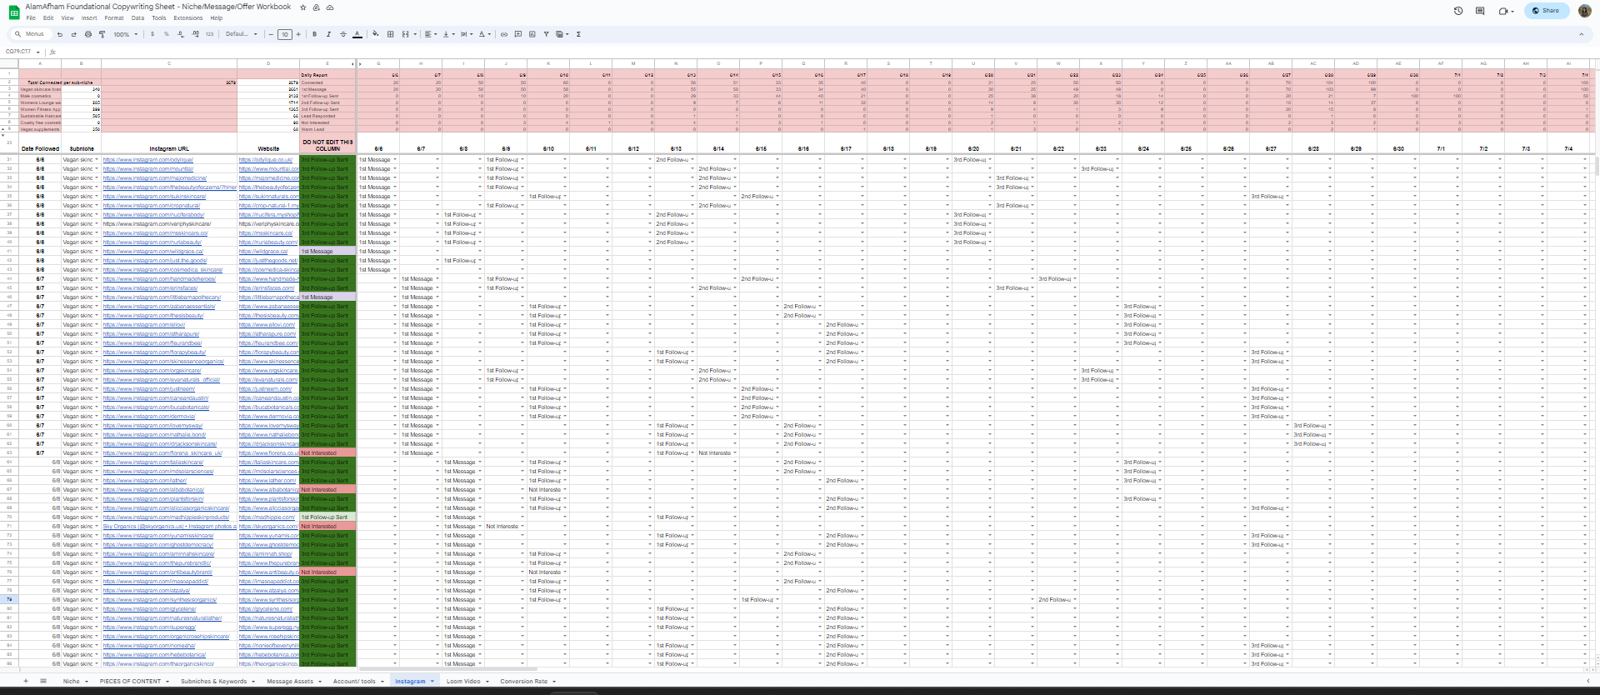Star this spreadsheet document
Image resolution: width=1600 pixels, height=695 pixels.
(303, 7)
